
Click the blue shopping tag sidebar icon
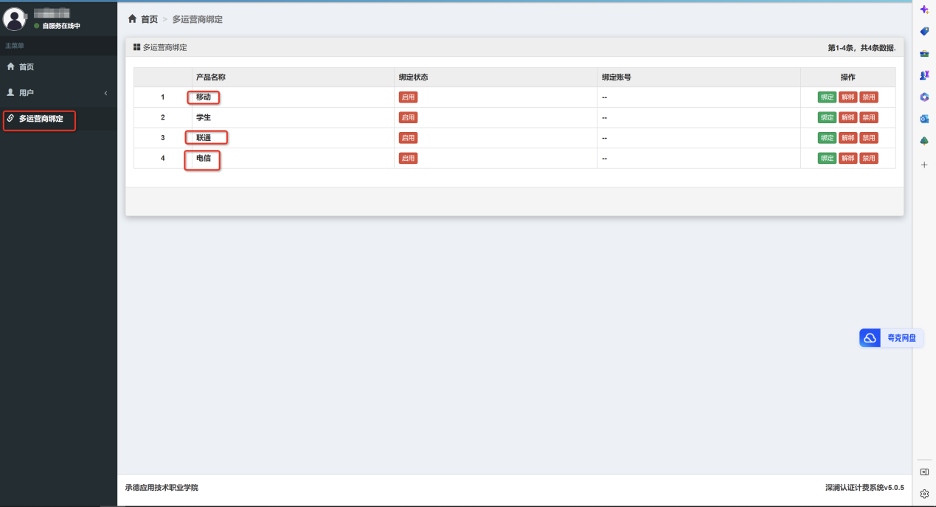pyautogui.click(x=924, y=32)
